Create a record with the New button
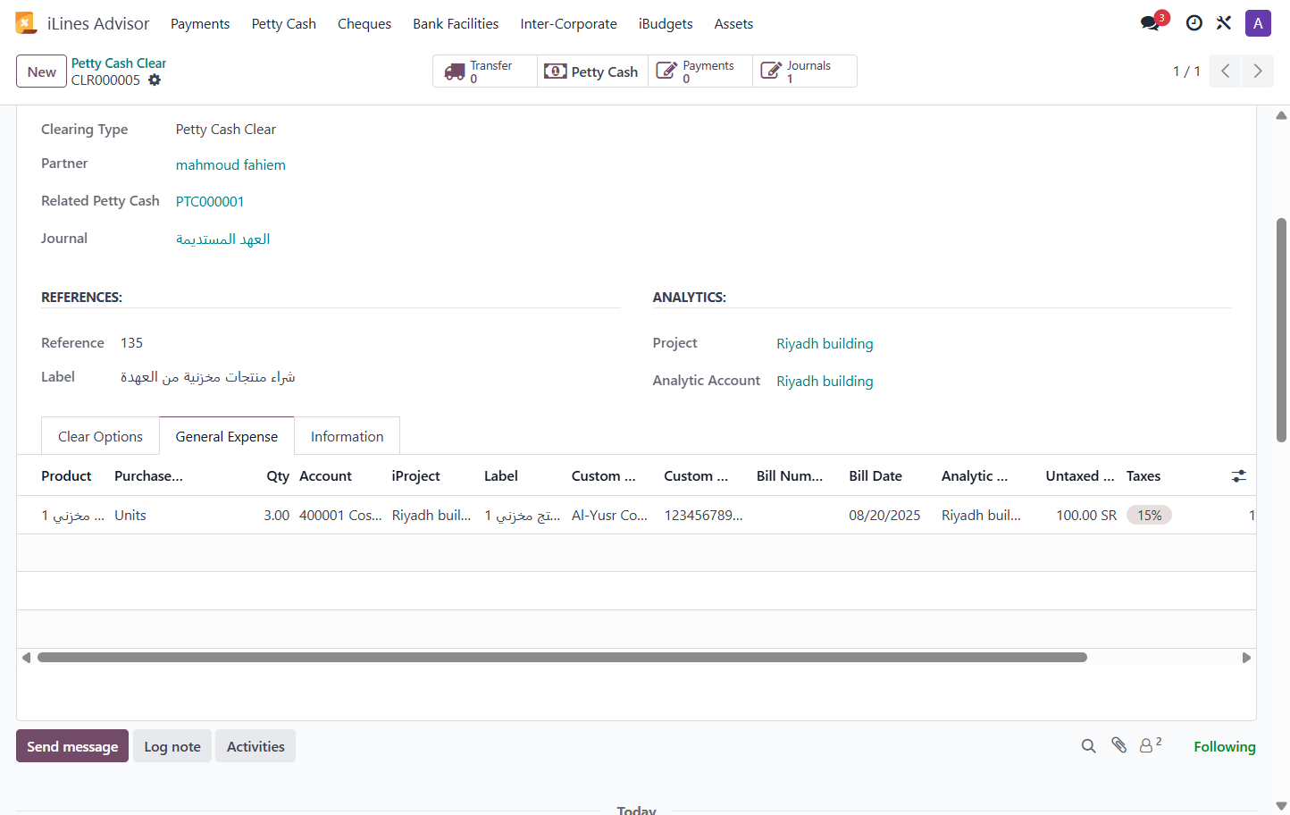The image size is (1290, 815). (41, 71)
